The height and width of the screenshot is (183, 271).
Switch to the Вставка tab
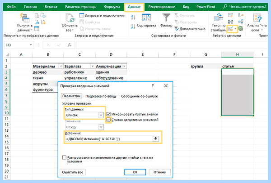click(51, 7)
